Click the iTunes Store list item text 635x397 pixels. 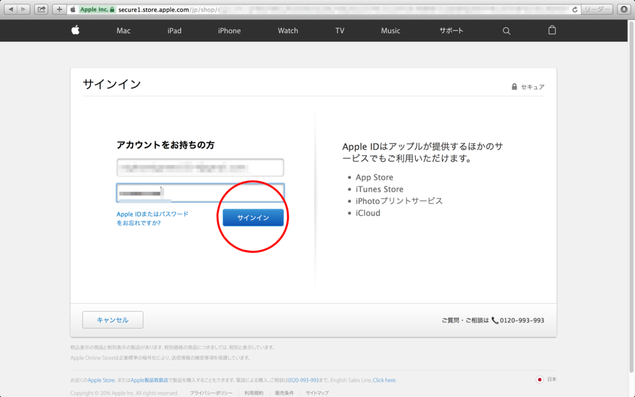(380, 189)
